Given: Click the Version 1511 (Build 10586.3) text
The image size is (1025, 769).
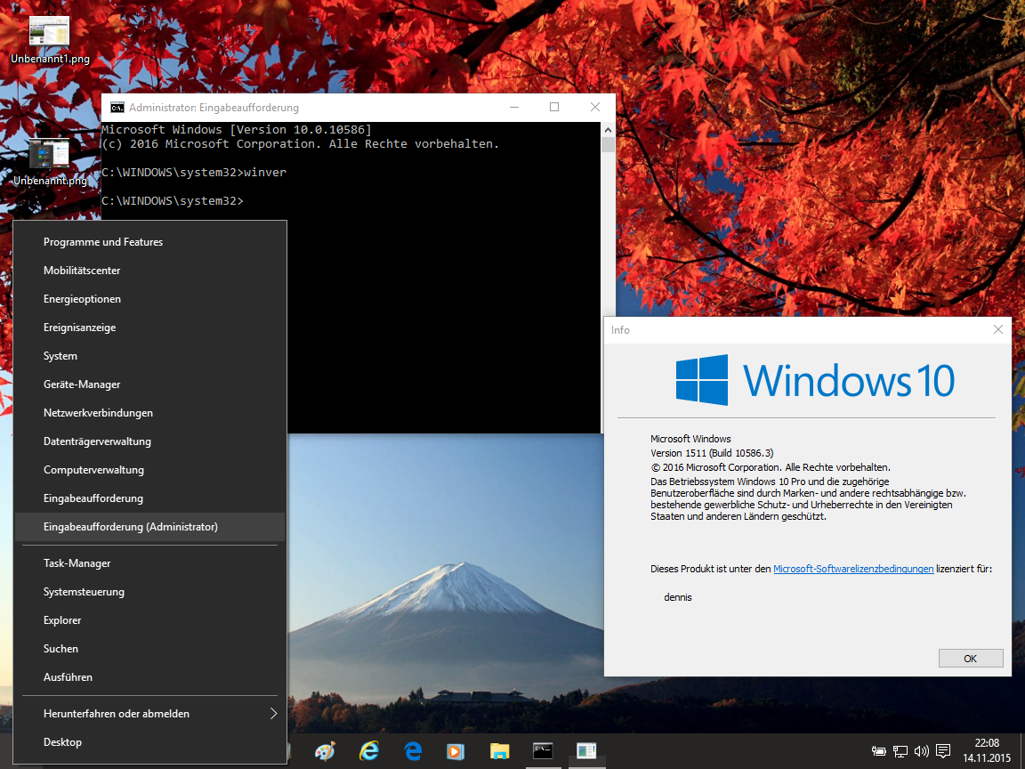Looking at the screenshot, I should (x=712, y=453).
